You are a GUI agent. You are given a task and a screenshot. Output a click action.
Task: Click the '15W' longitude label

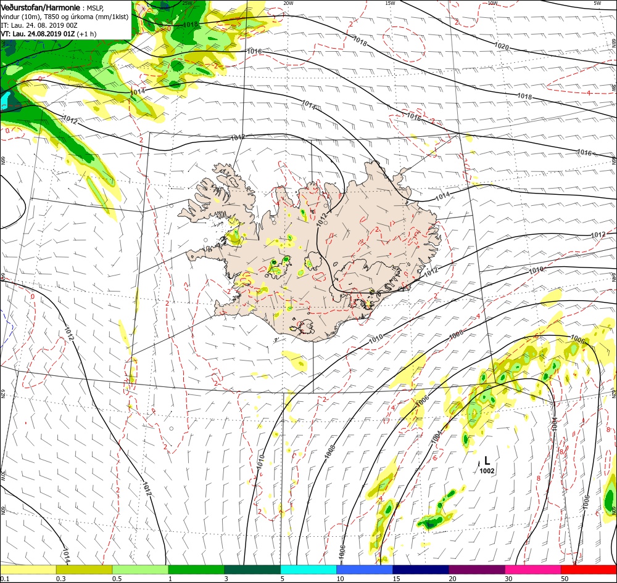390,2
